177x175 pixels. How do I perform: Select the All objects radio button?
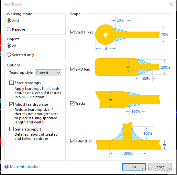[x=9, y=46]
